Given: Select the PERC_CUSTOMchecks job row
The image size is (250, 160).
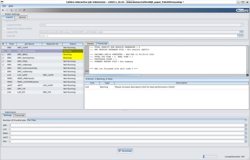Looking at the screenshot, I should click(x=42, y=82).
